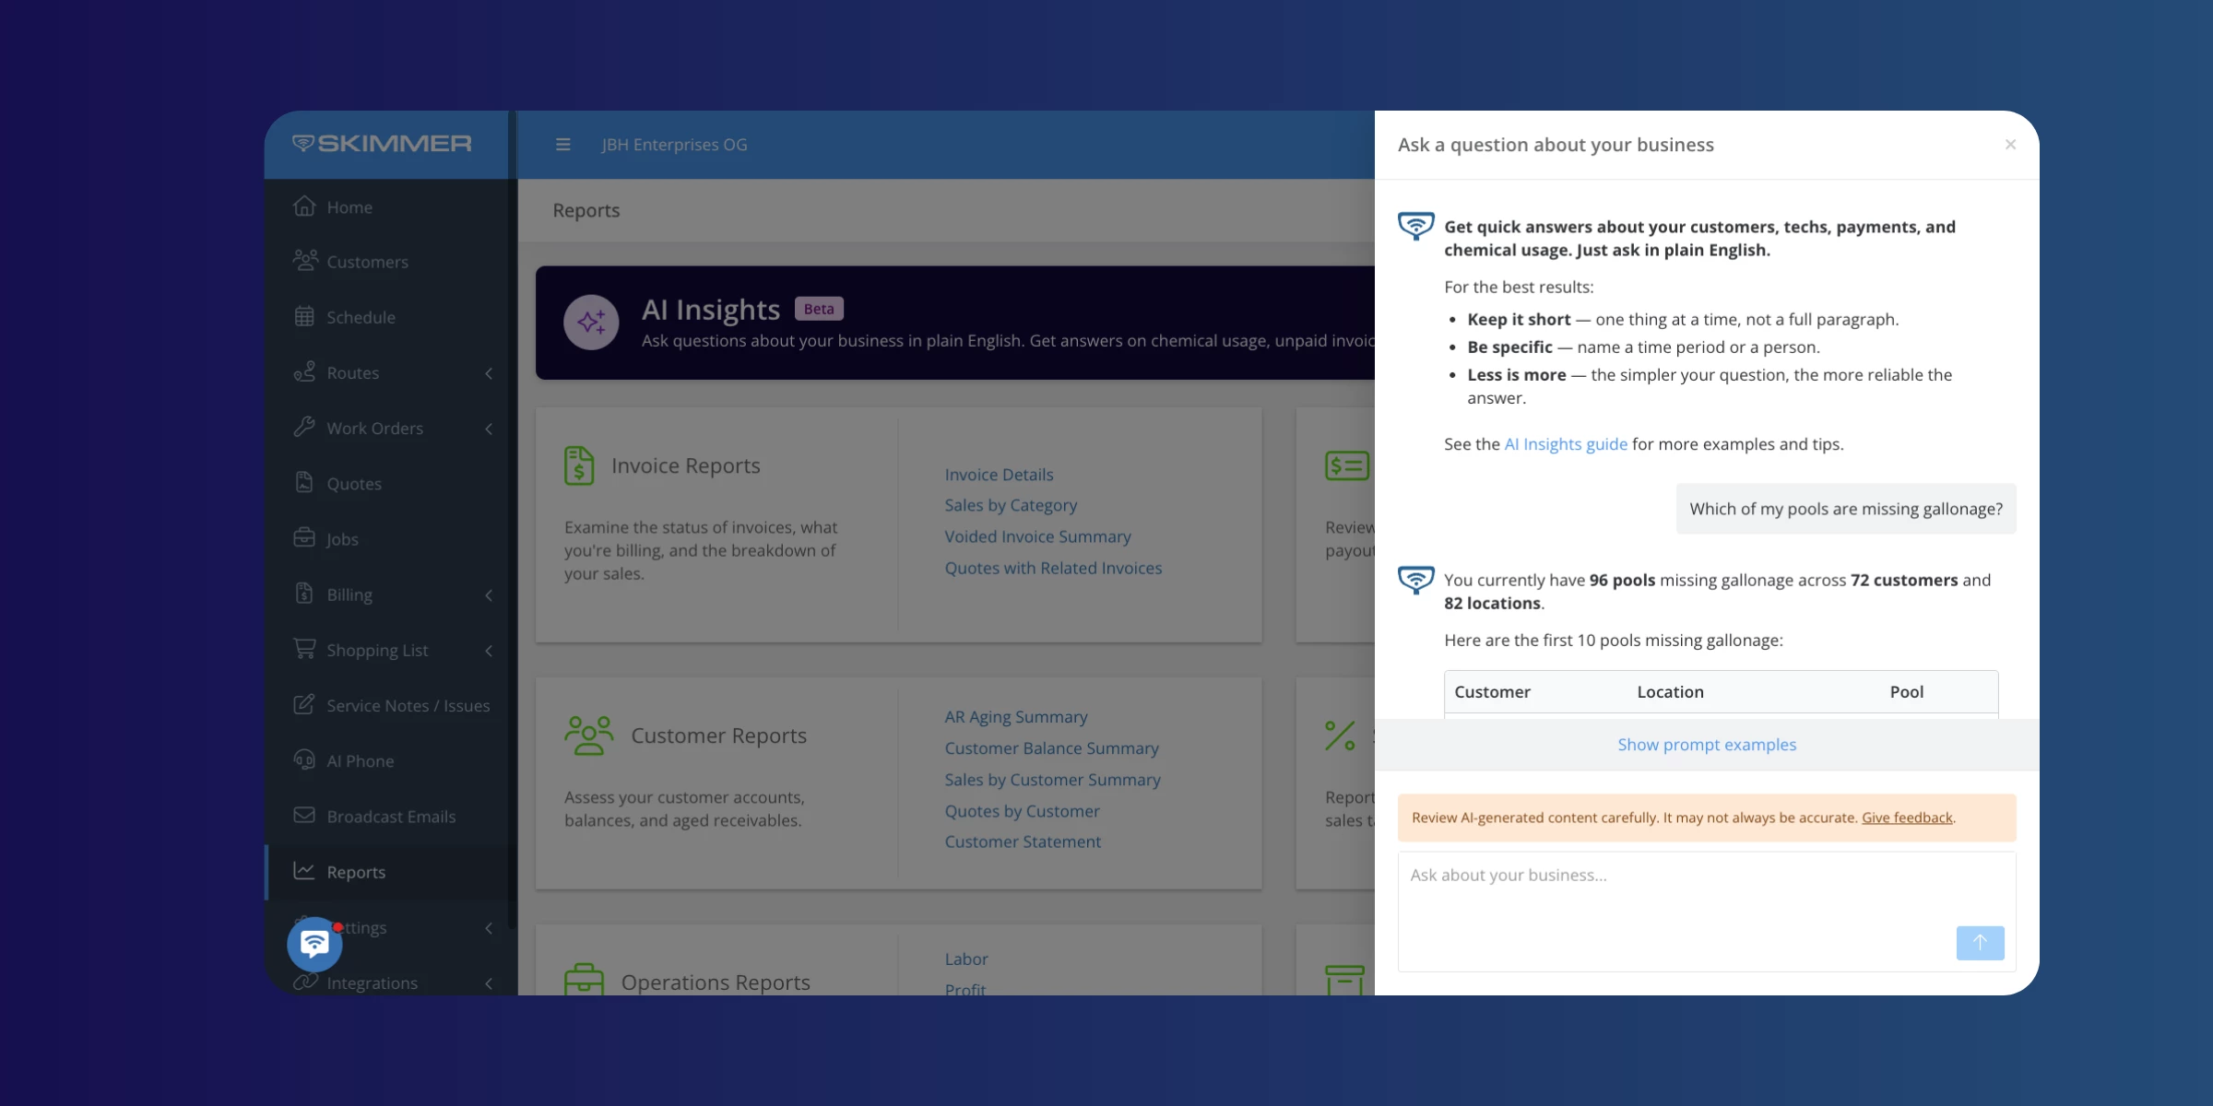2213x1106 pixels.
Task: Click Show prompt examples
Action: [1707, 745]
